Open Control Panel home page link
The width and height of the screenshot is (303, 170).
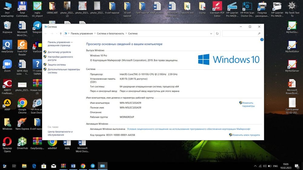pos(60,44)
